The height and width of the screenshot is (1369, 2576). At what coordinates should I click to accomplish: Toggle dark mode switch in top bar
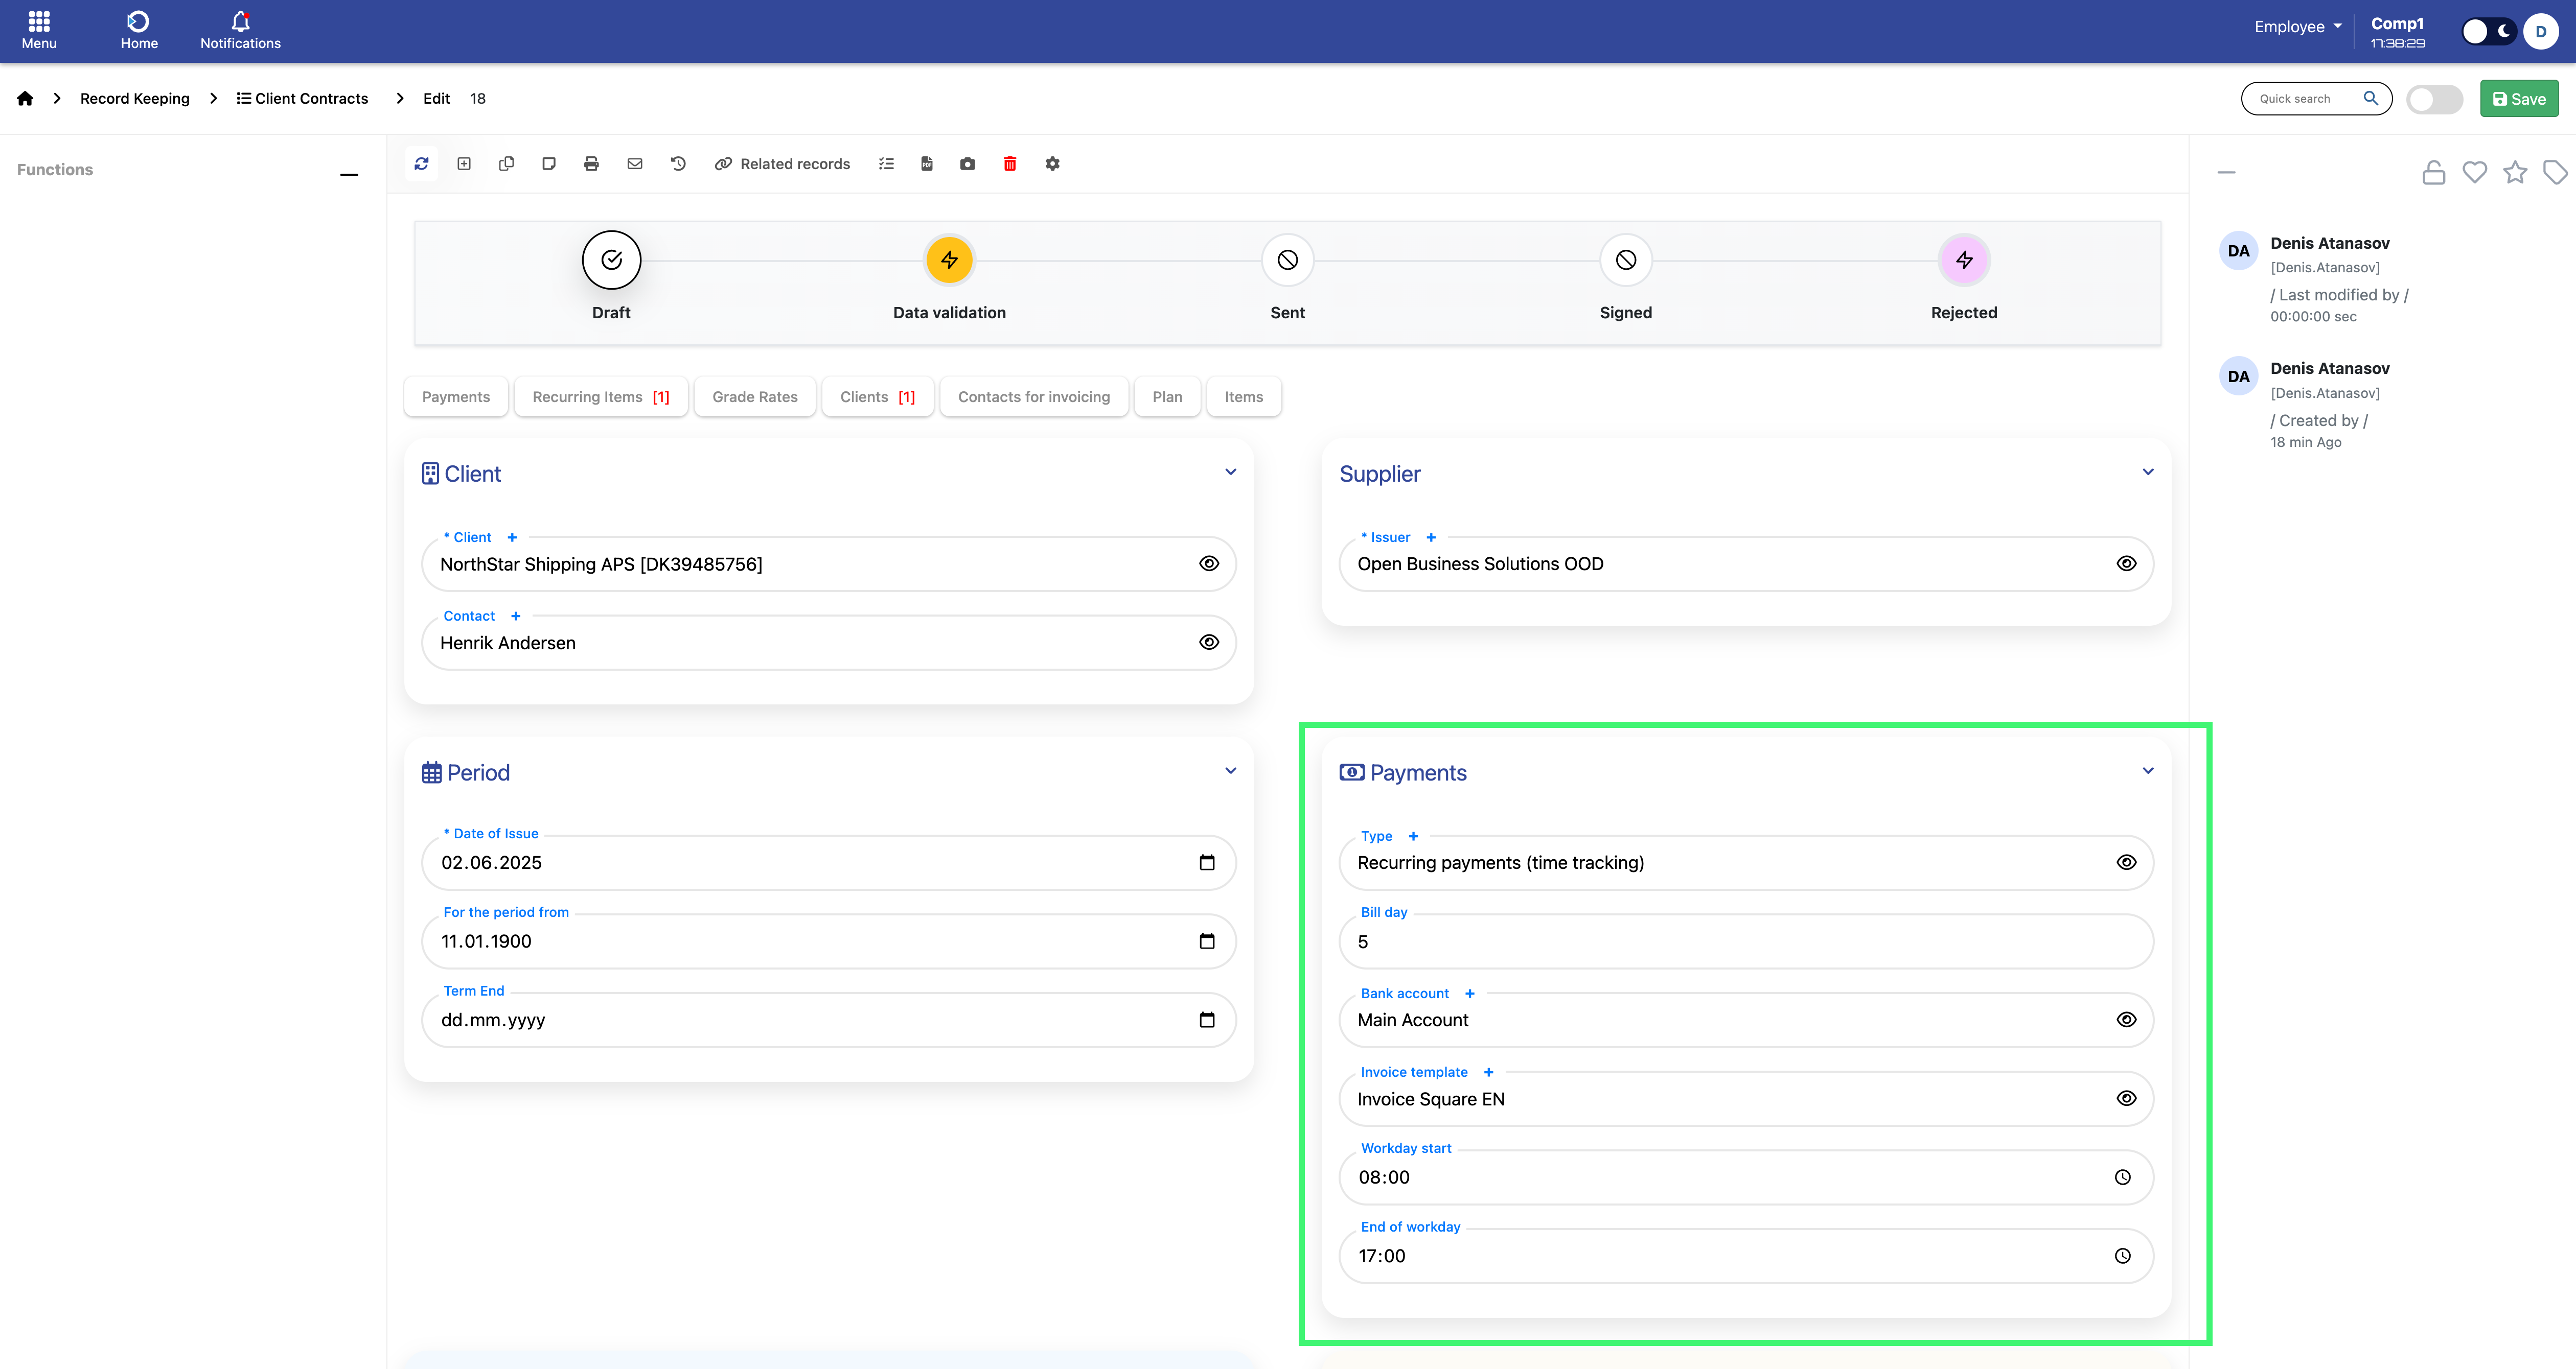(x=2488, y=31)
